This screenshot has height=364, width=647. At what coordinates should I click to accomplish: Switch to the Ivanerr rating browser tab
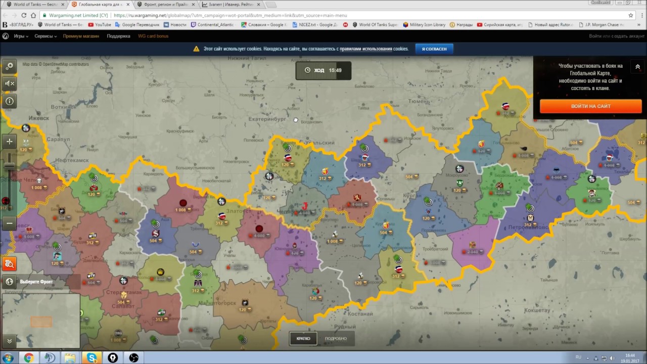coord(230,5)
